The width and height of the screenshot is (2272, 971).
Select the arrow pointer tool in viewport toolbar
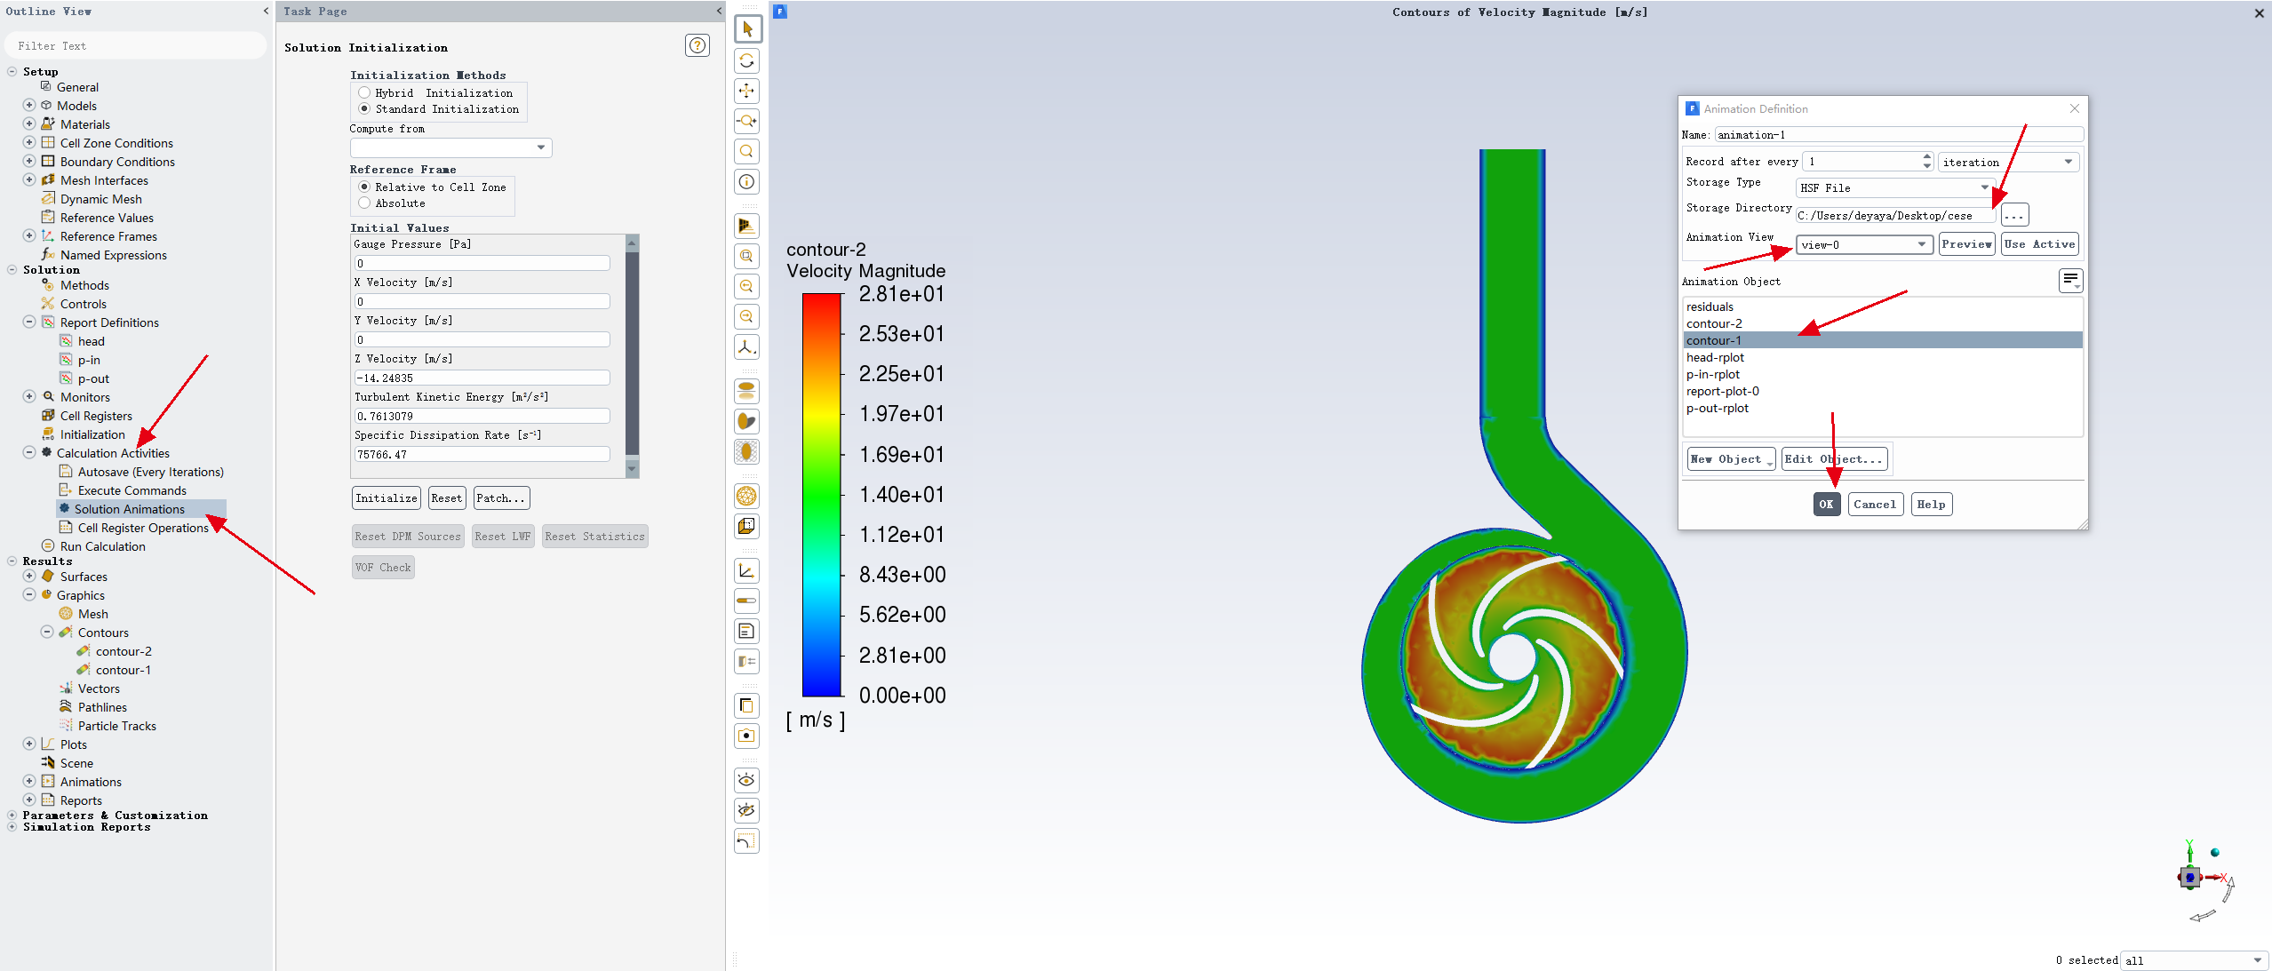pyautogui.click(x=747, y=29)
